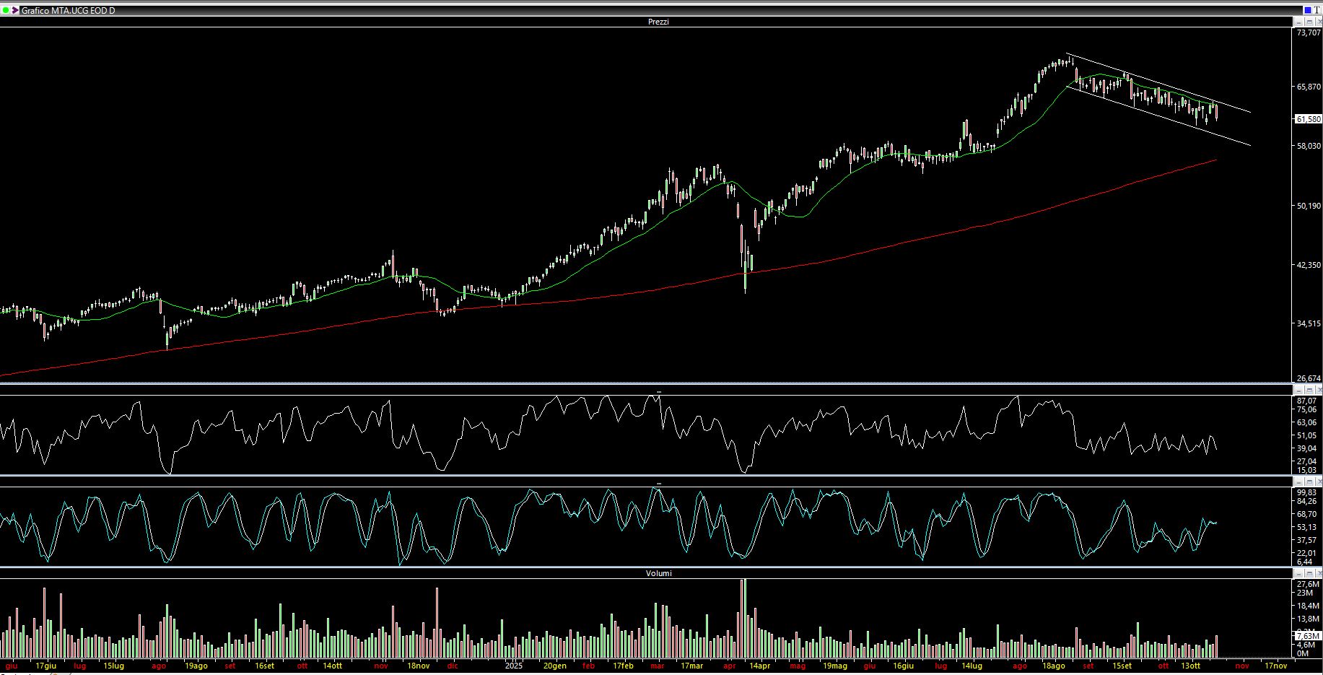1323x675 pixels.
Task: Click the 65,870 price axis label
Action: (1309, 87)
